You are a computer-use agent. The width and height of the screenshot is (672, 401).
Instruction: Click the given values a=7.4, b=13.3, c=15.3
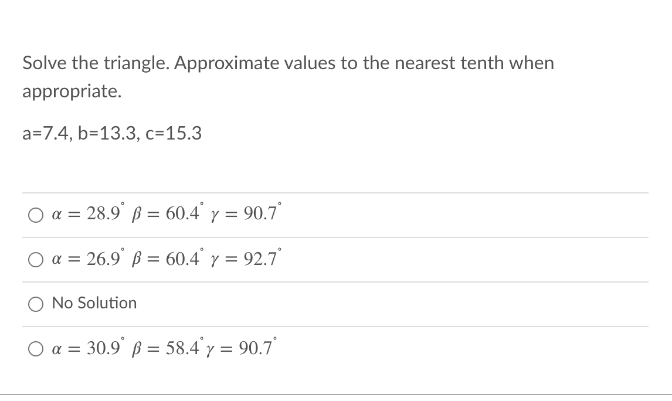(x=111, y=134)
